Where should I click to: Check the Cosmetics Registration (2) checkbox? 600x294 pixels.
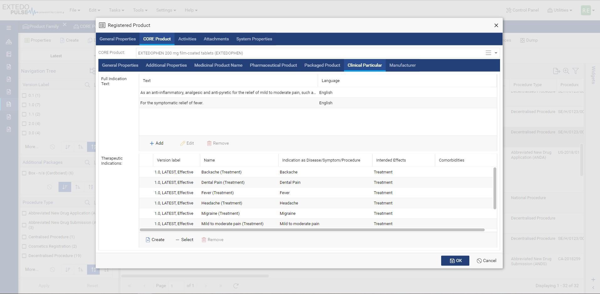pos(24,246)
